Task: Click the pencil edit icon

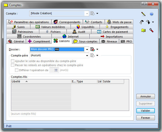Action: coord(143,14)
